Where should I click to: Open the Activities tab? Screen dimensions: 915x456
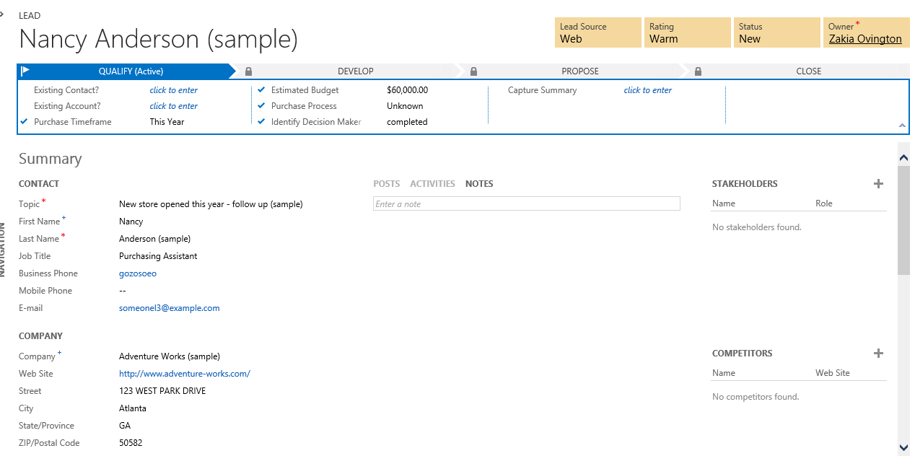pos(432,184)
